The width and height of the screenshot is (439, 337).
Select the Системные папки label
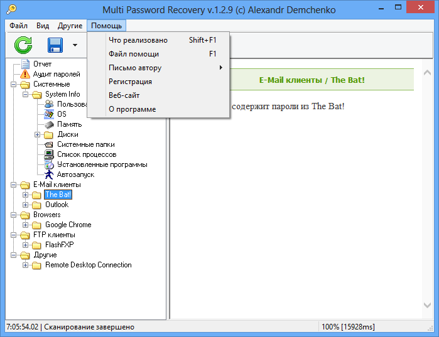click(86, 144)
